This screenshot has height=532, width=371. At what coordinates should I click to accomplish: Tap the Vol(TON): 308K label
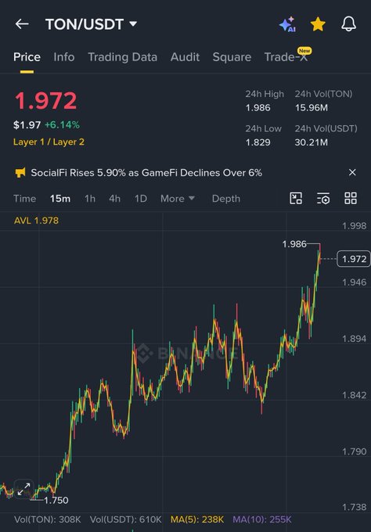[x=48, y=519]
